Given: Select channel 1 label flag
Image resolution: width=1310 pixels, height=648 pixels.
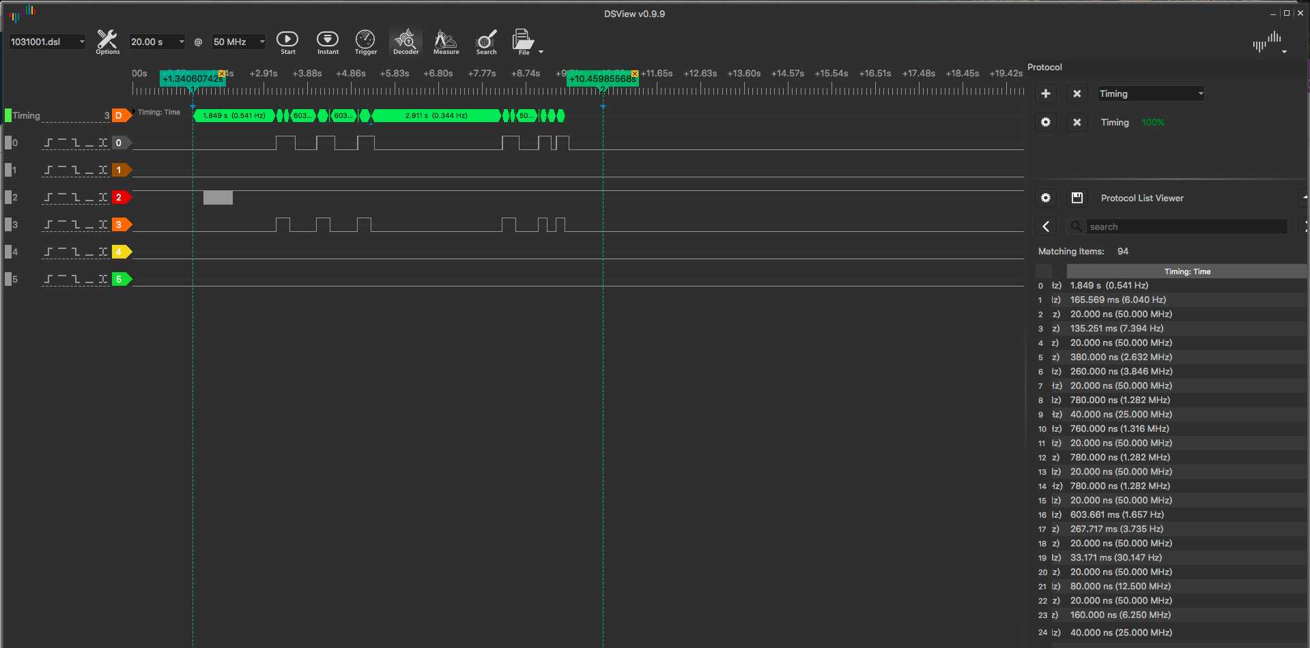Looking at the screenshot, I should point(122,170).
